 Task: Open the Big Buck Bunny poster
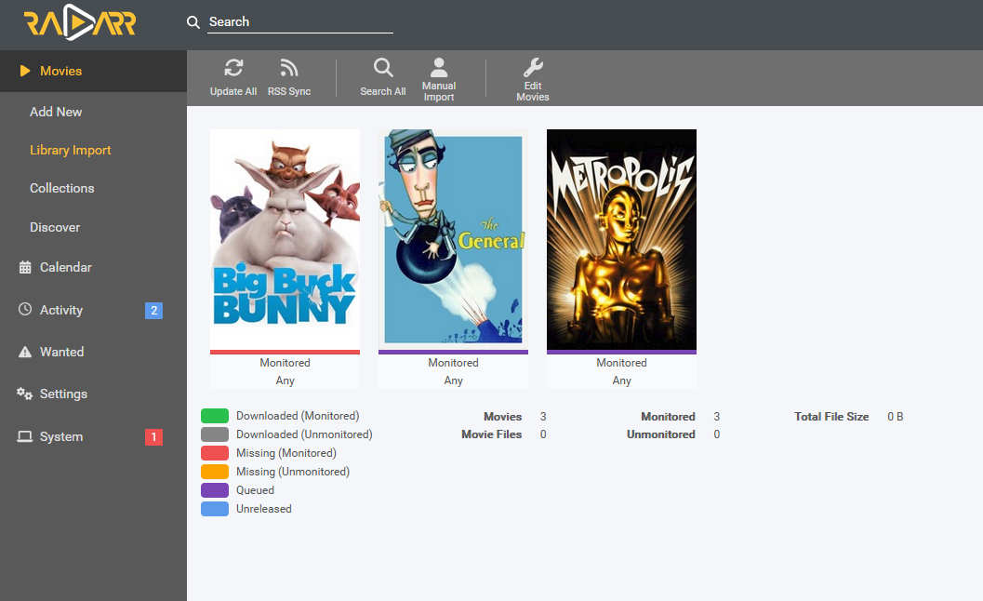[x=285, y=239]
